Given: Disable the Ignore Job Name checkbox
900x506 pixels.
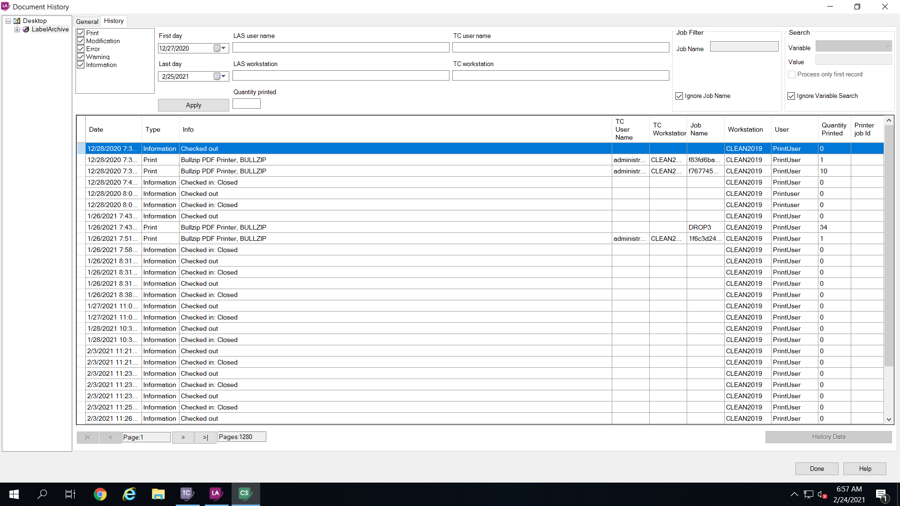Looking at the screenshot, I should 679,96.
